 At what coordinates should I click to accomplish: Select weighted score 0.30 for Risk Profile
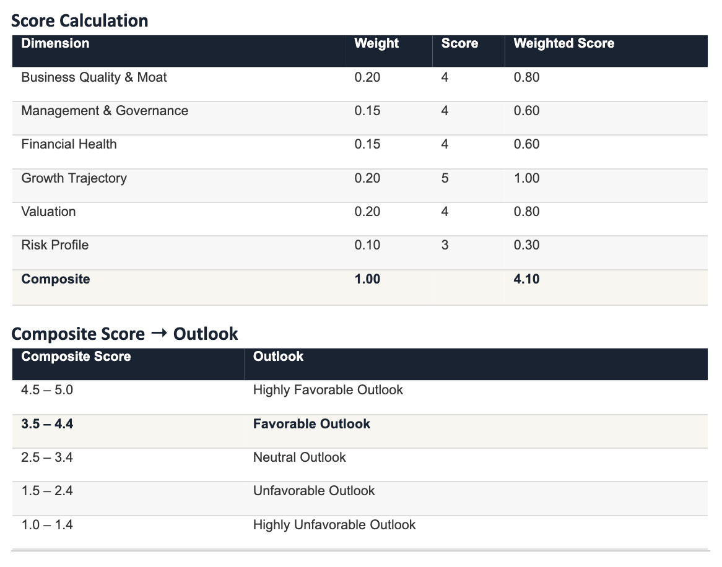coord(526,245)
